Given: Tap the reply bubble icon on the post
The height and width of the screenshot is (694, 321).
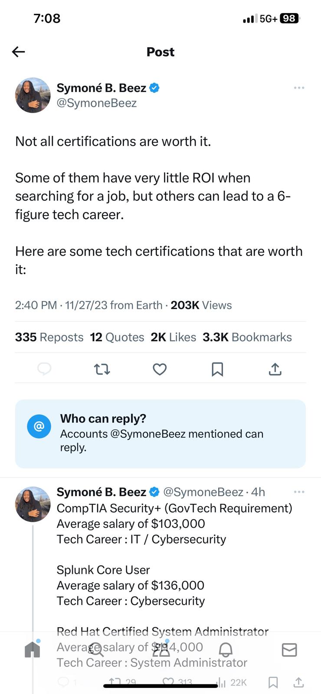Looking at the screenshot, I should (44, 369).
